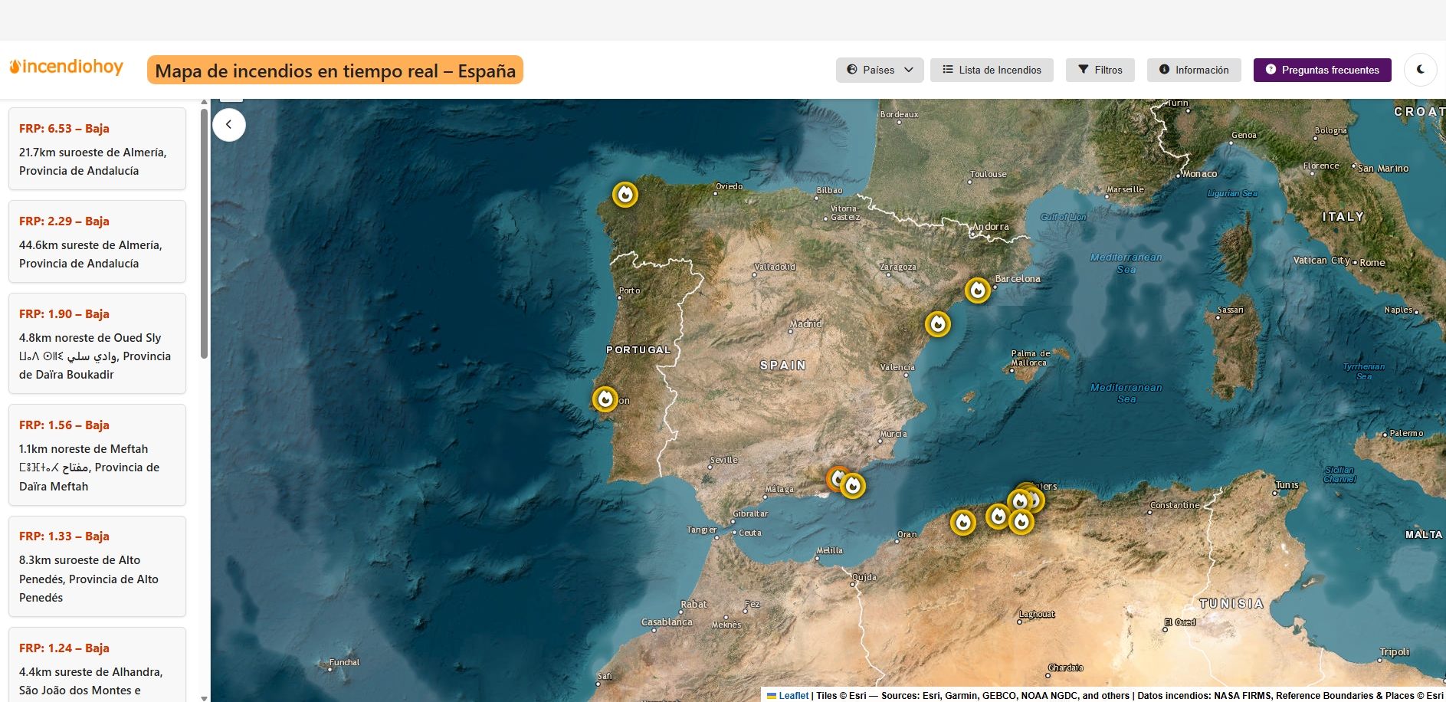Click the incendiohoy logo
This screenshot has width=1446, height=702.
click(67, 67)
